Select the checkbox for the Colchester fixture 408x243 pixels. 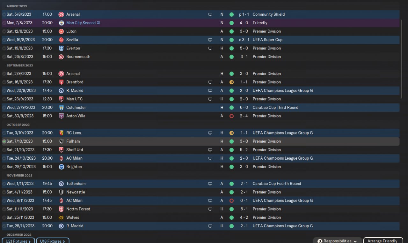pos(4,108)
